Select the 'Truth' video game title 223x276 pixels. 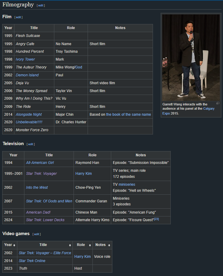tap(23, 268)
